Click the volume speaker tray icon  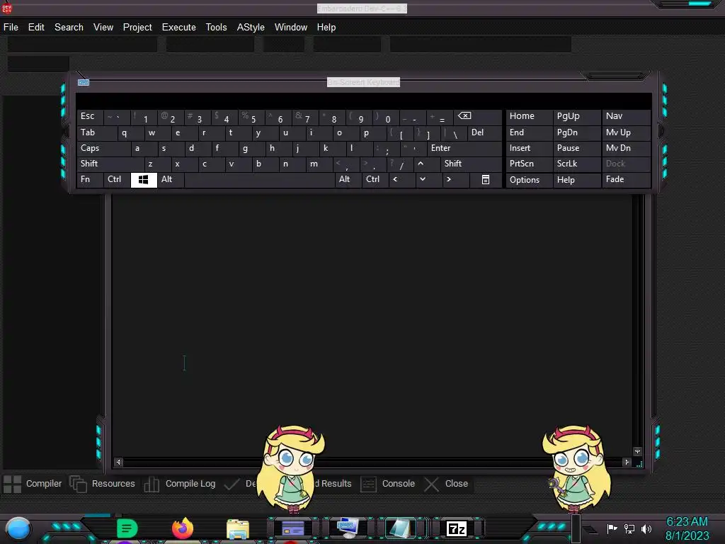pyautogui.click(x=646, y=528)
